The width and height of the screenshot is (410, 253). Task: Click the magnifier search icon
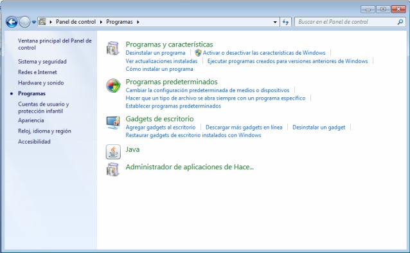point(400,22)
